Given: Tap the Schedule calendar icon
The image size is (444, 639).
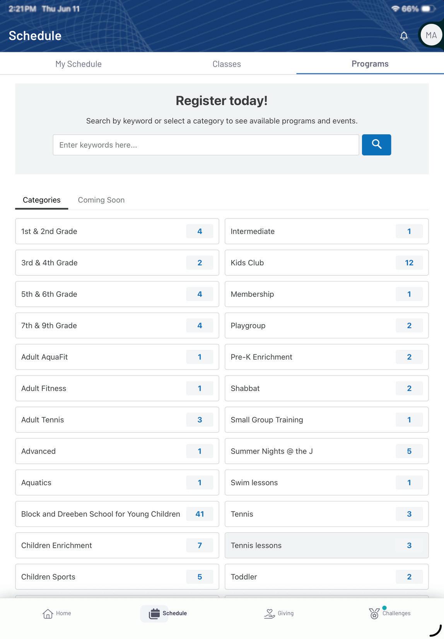Looking at the screenshot, I should 154,613.
